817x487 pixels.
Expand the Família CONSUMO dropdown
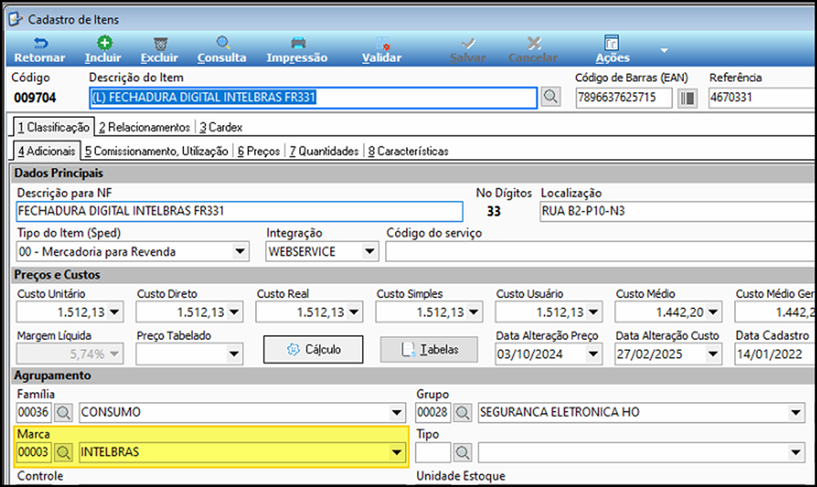tap(397, 412)
